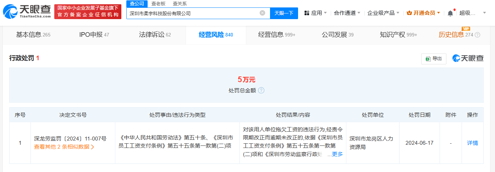Click the 导出 export button
495x172 pixels.
[x=434, y=59]
